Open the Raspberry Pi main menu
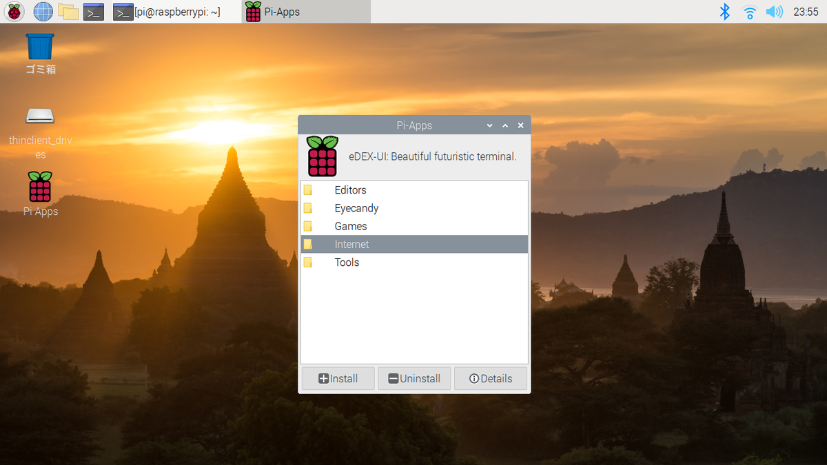Image resolution: width=827 pixels, height=465 pixels. 14,11
